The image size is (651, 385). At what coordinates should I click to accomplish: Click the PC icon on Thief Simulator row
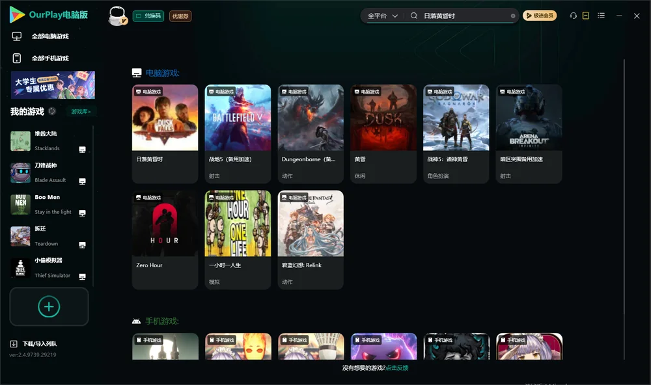pyautogui.click(x=82, y=277)
